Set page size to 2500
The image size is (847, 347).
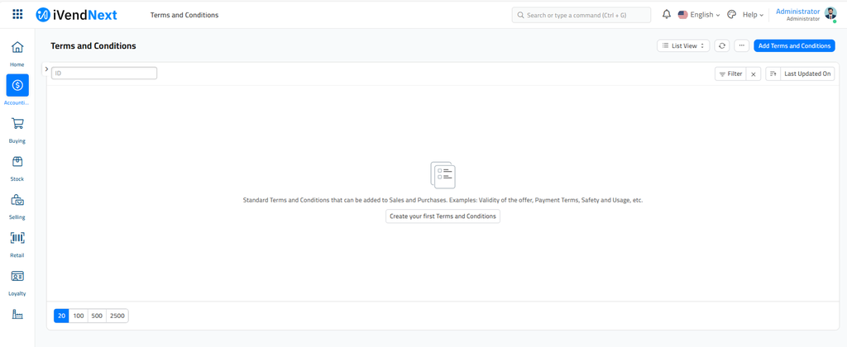point(117,316)
